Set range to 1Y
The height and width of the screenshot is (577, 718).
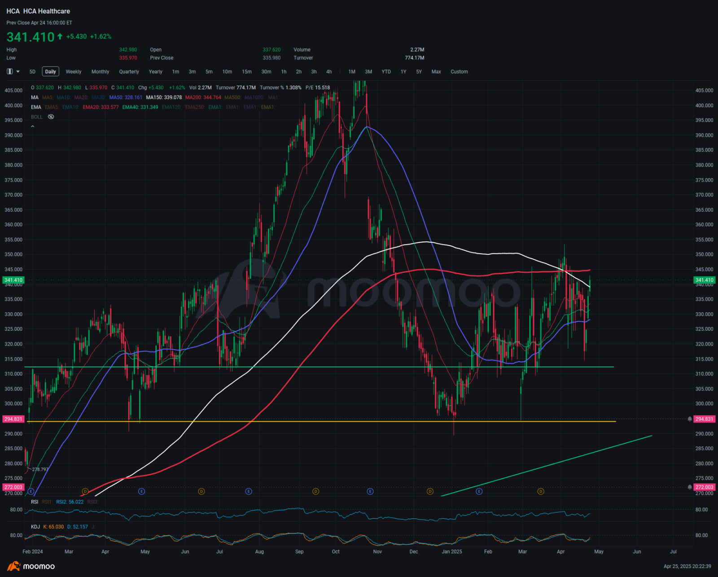(403, 72)
